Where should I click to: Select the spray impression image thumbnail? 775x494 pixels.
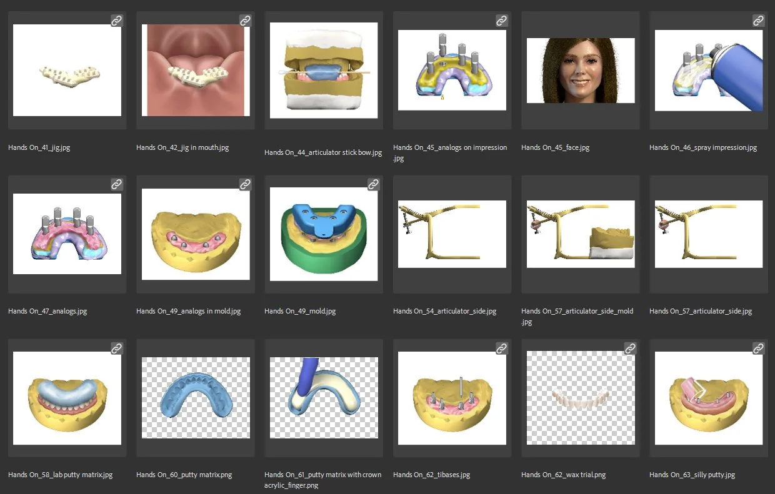click(x=709, y=71)
